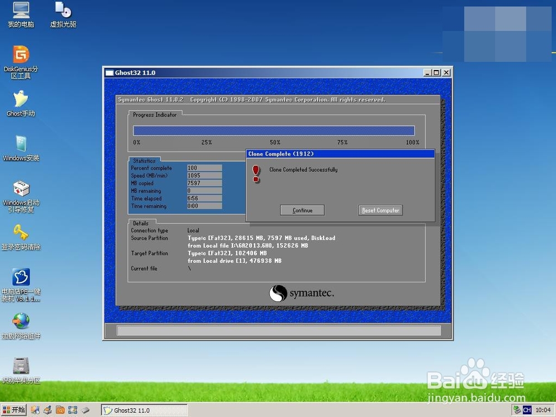This screenshot has width=556, height=417.
Task: Click the Symantec Ghost 11.0.2 copyright header
Action: point(251,100)
